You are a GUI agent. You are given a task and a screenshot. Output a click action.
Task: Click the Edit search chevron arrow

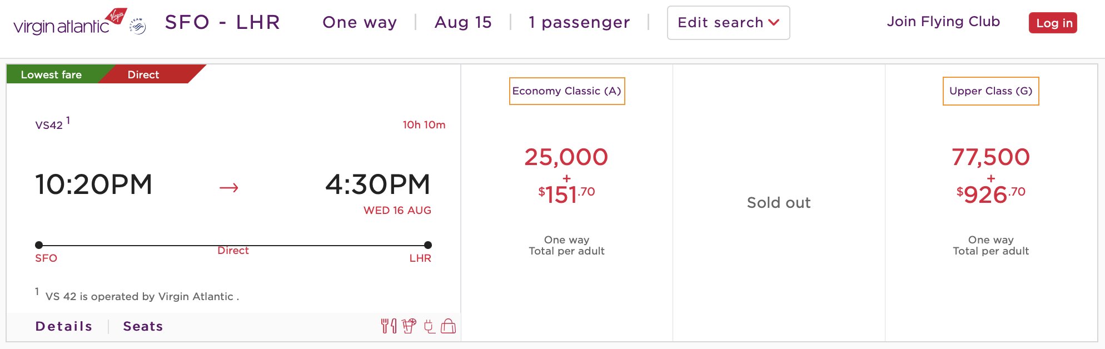(774, 23)
